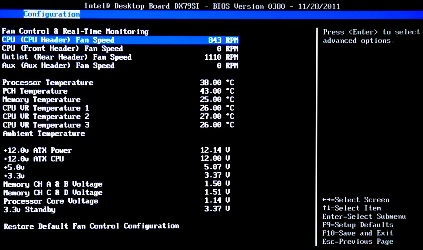
Task: Click the 38.00 °C processor temperature value
Action: pos(217,83)
